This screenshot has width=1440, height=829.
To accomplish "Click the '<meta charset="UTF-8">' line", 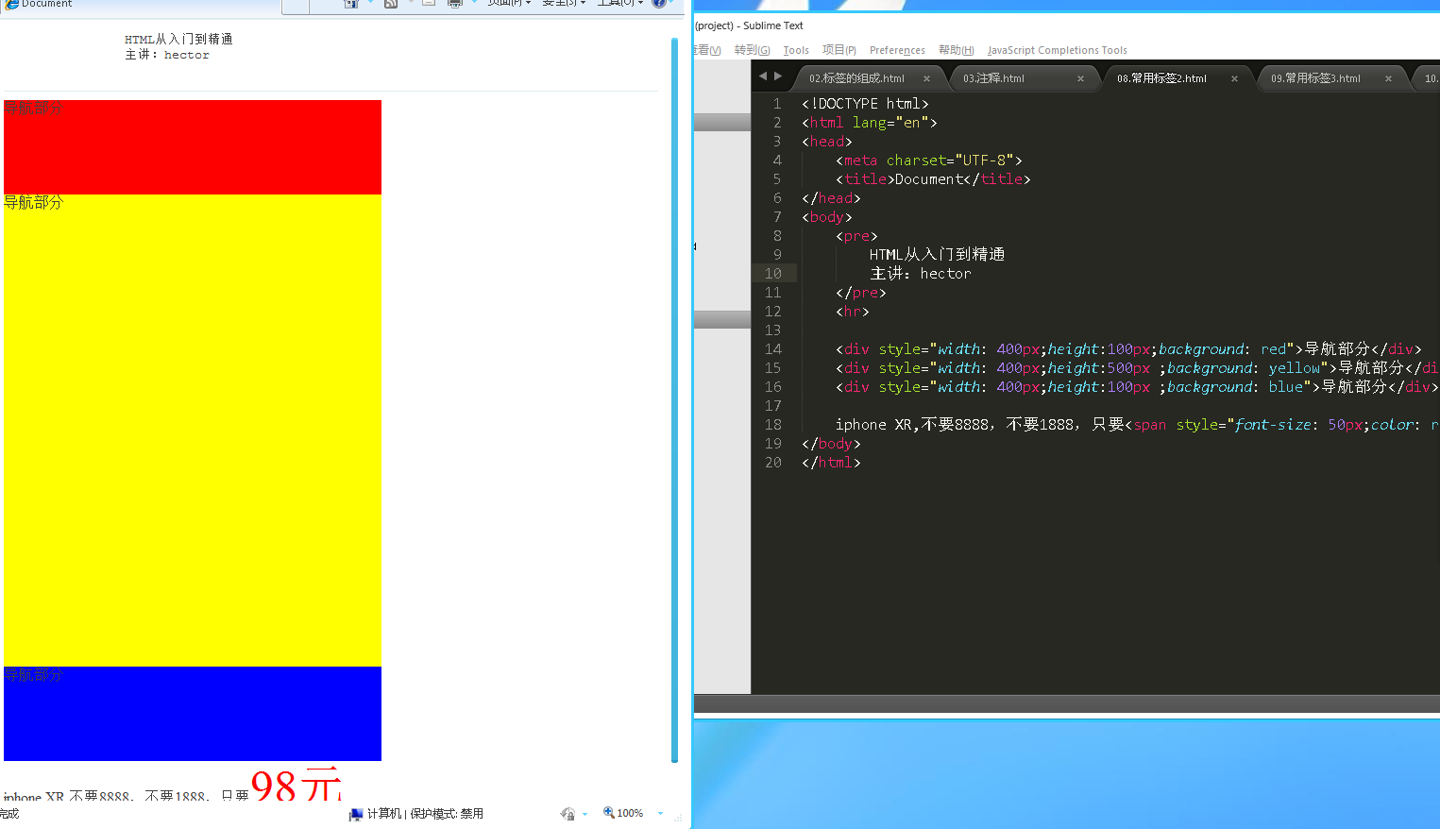I will point(929,161).
